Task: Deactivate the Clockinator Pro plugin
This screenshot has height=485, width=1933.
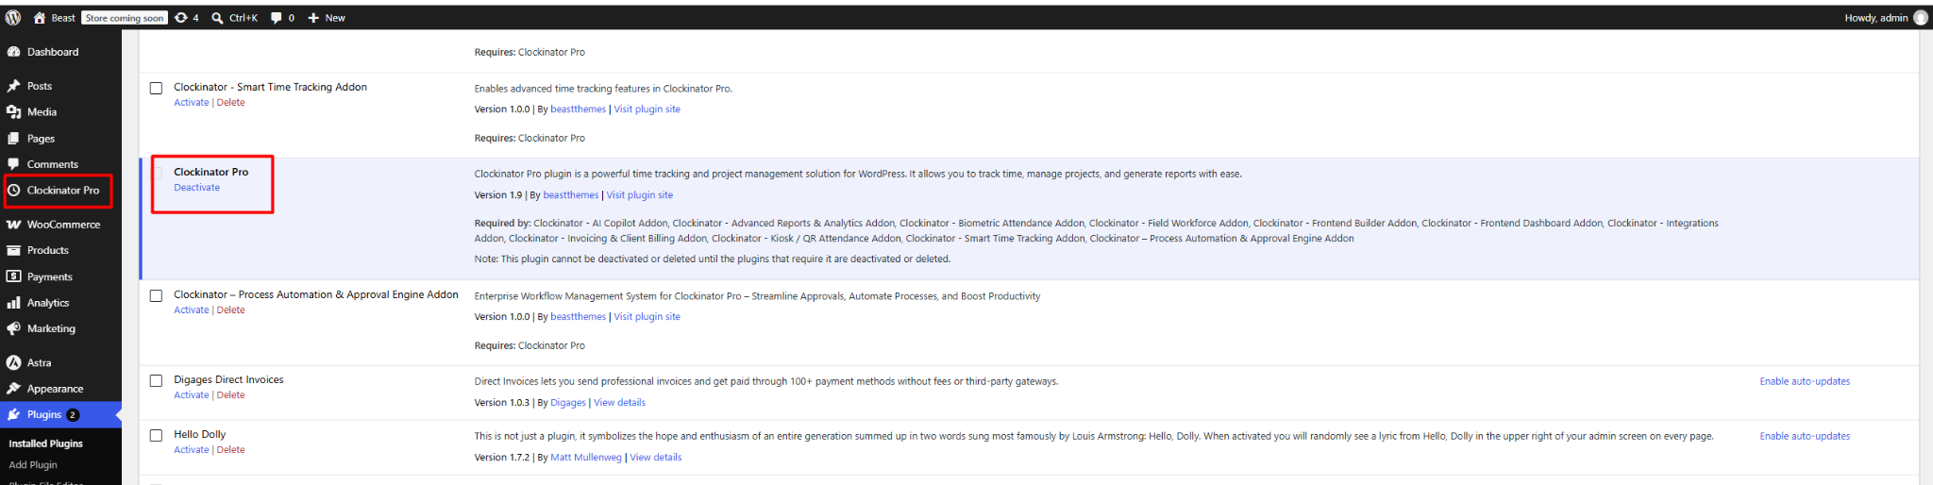Action: (x=196, y=188)
